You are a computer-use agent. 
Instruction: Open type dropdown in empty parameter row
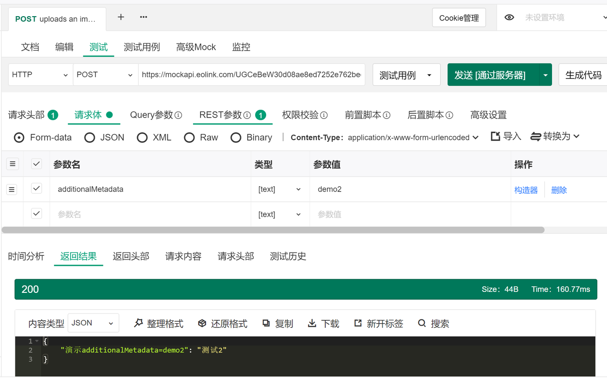pos(280,214)
